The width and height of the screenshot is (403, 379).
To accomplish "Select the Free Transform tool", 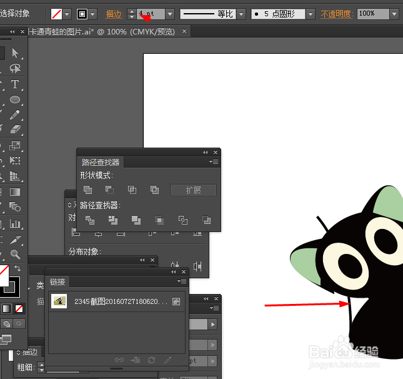I will [15, 161].
